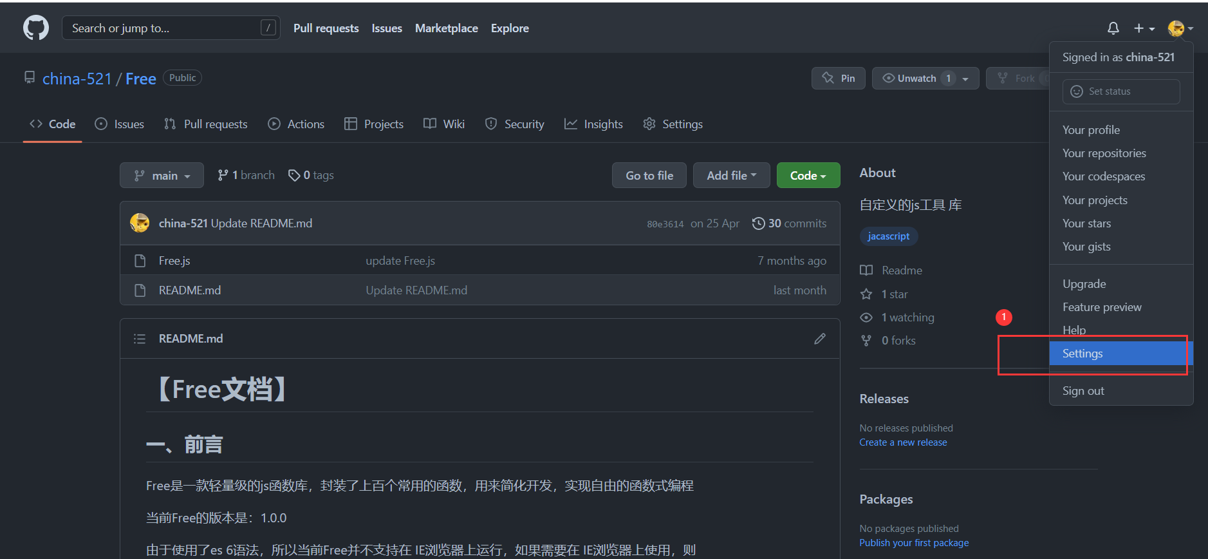Toggle the user avatar menu
1208x559 pixels.
tap(1180, 28)
